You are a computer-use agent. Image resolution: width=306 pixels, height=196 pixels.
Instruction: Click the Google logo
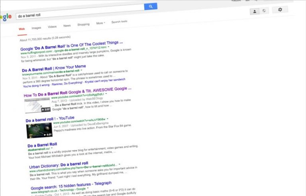pyautogui.click(x=6, y=17)
